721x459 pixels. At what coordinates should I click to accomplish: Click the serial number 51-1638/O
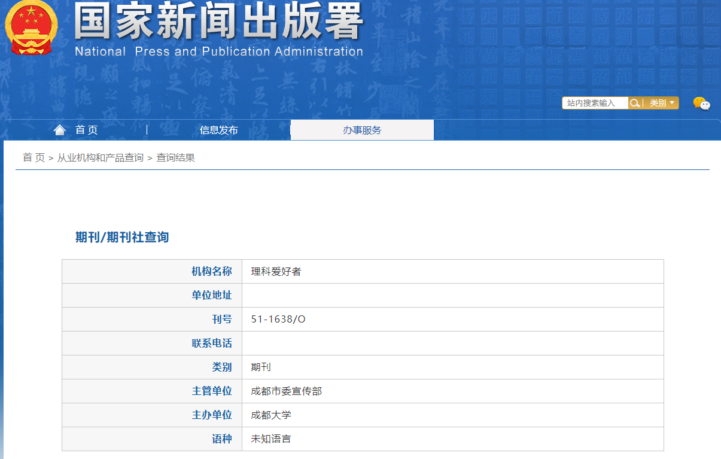coord(278,319)
